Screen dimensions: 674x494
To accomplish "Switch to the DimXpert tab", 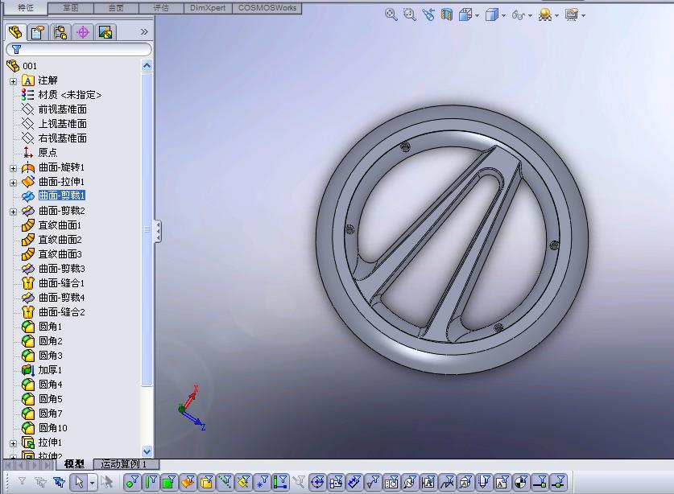I will (208, 8).
